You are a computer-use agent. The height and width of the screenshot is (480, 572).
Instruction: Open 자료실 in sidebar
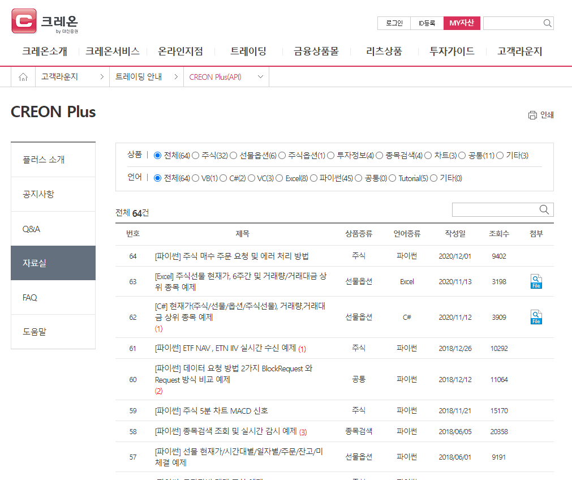point(53,263)
